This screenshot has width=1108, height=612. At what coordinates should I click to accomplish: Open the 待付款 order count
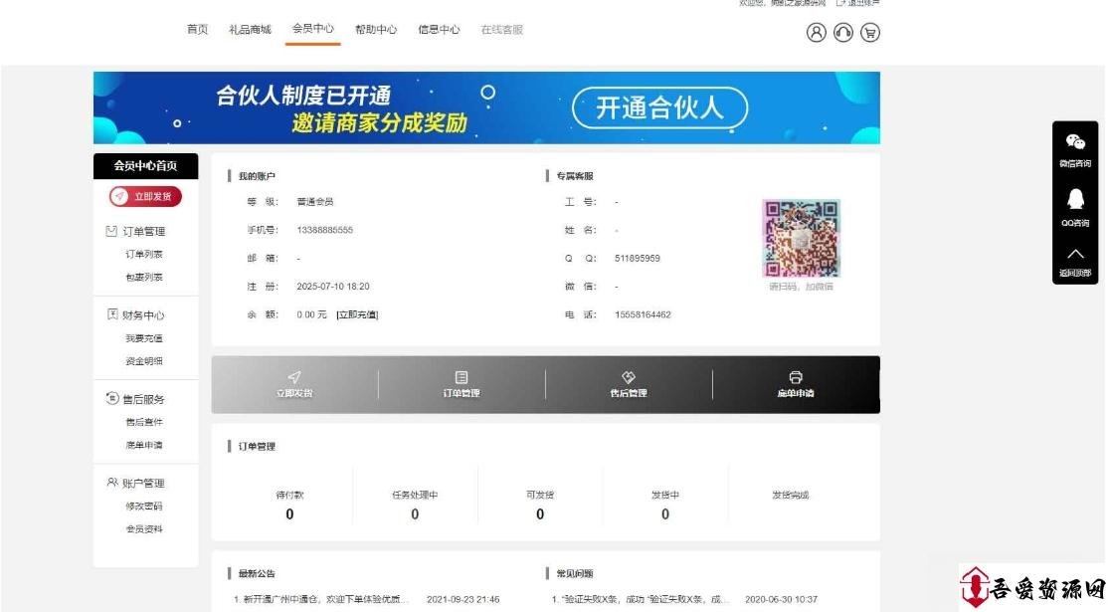[289, 514]
